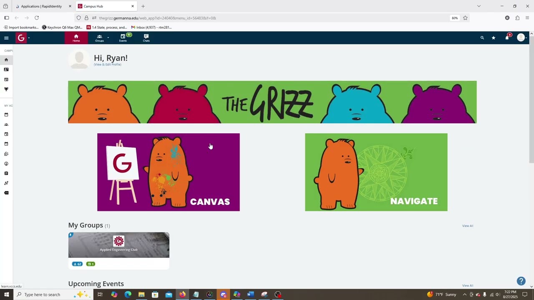Open the Events tab with the 97 badge
Viewport: 534px width, 300px height.
(123, 38)
